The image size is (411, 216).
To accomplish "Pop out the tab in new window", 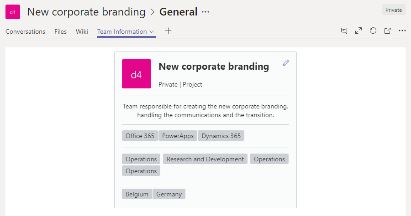I will click(x=388, y=31).
